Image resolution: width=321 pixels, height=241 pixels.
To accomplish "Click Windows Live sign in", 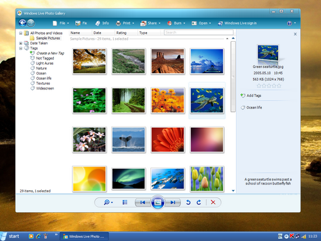I will (x=238, y=23).
